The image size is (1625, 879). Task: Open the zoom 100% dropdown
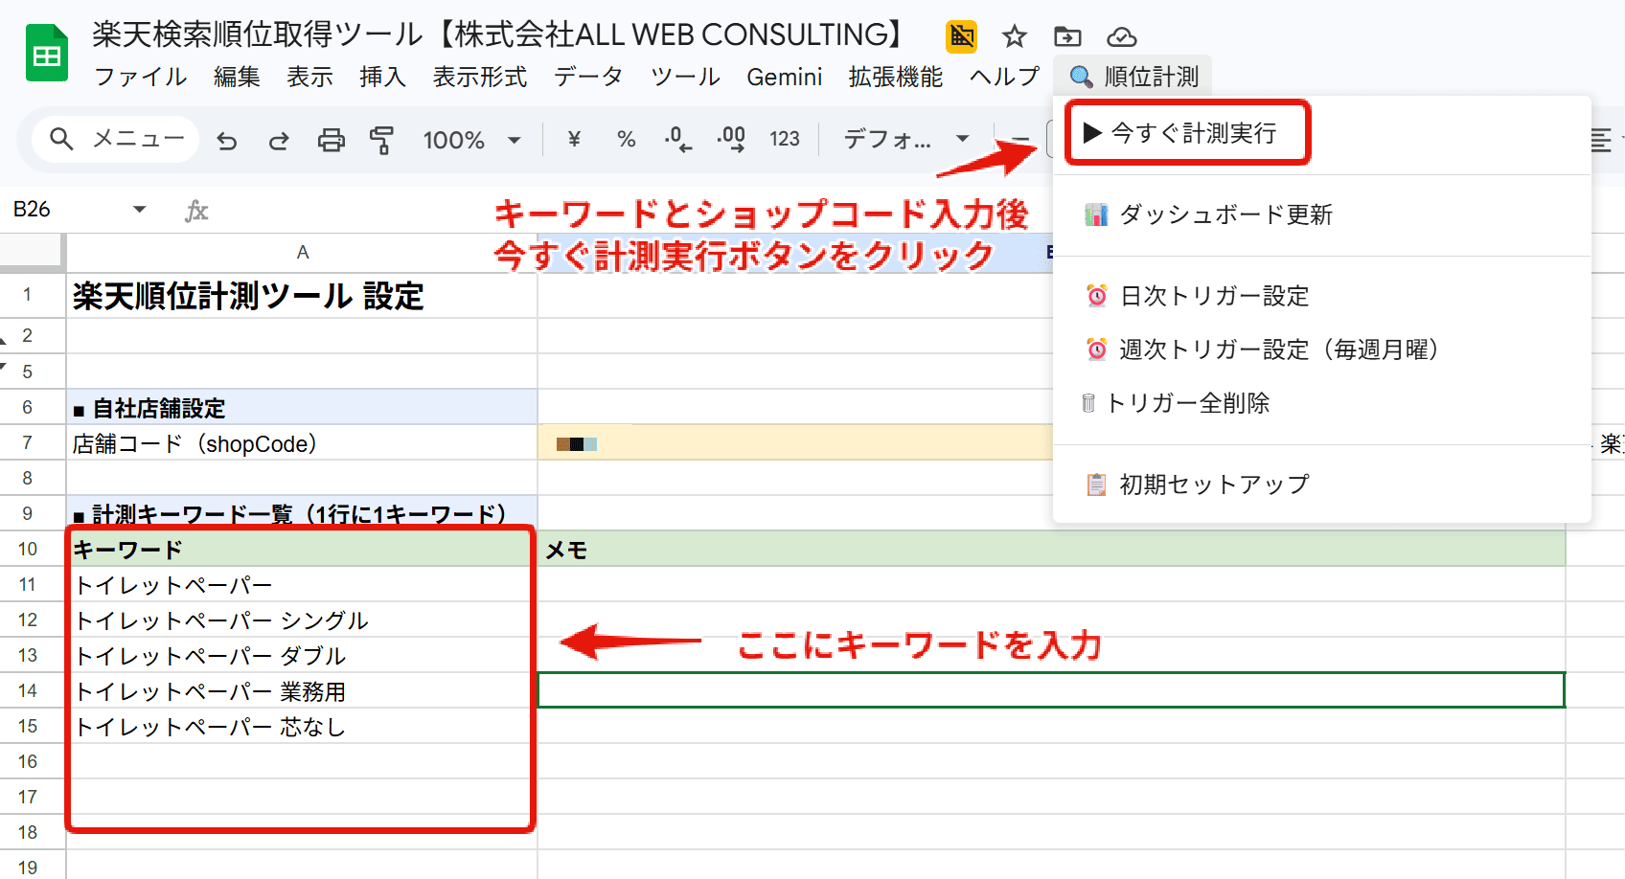[x=472, y=141]
